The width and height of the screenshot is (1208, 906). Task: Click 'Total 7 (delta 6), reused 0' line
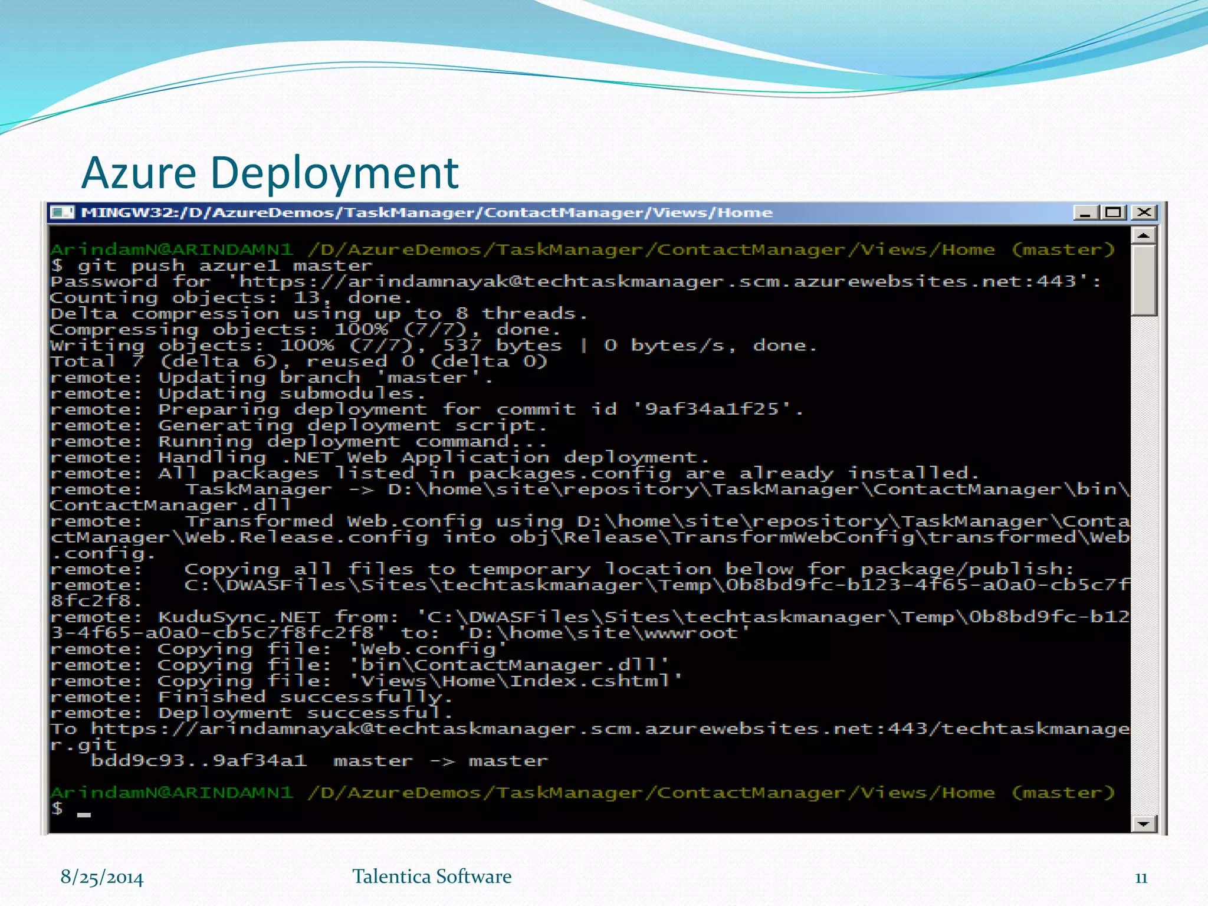[x=299, y=362]
